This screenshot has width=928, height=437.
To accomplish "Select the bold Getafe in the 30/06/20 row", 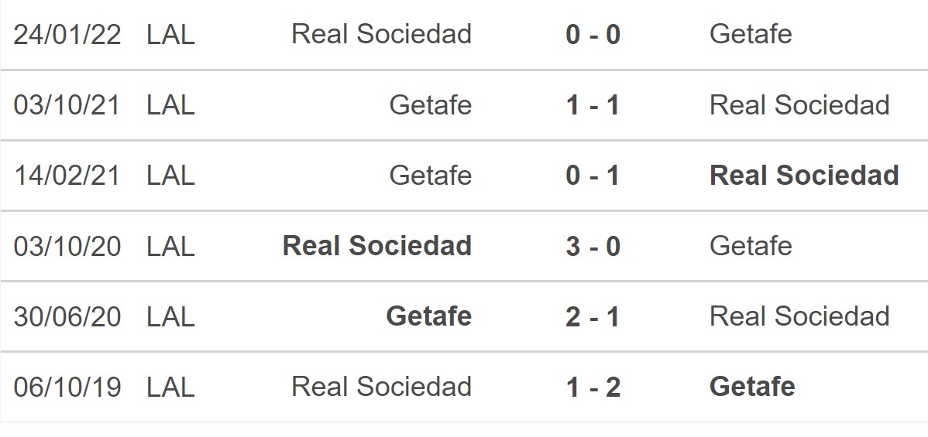I will pos(428,316).
